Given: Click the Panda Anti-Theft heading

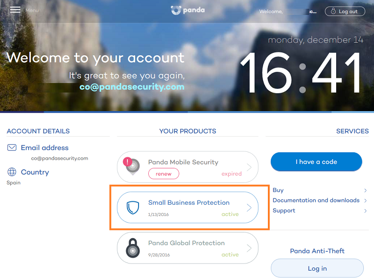Looking at the screenshot, I should click(x=317, y=251).
